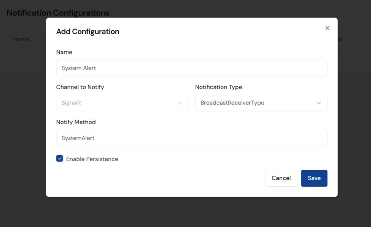Click the 'Enable Persistance' label text
This screenshot has width=371, height=227.
click(92, 159)
